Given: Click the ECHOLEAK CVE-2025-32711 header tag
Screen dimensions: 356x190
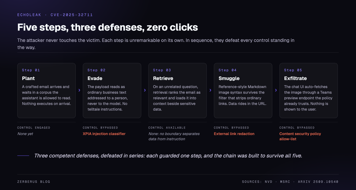Looking at the screenshot, I should [55, 15].
